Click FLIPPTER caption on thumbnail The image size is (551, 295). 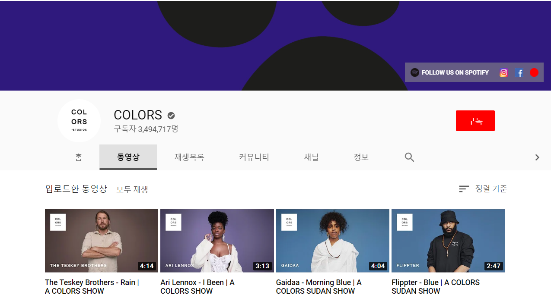(408, 265)
